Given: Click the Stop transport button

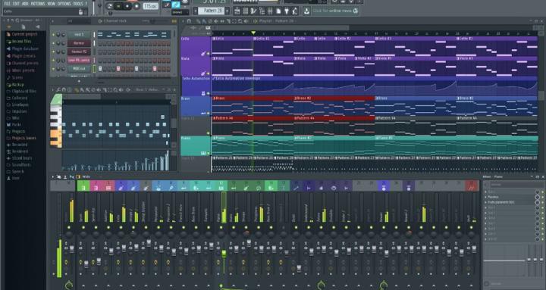Looking at the screenshot, I should 128,6.
